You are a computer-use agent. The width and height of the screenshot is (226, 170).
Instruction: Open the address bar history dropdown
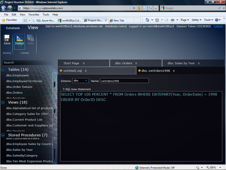[134, 8]
